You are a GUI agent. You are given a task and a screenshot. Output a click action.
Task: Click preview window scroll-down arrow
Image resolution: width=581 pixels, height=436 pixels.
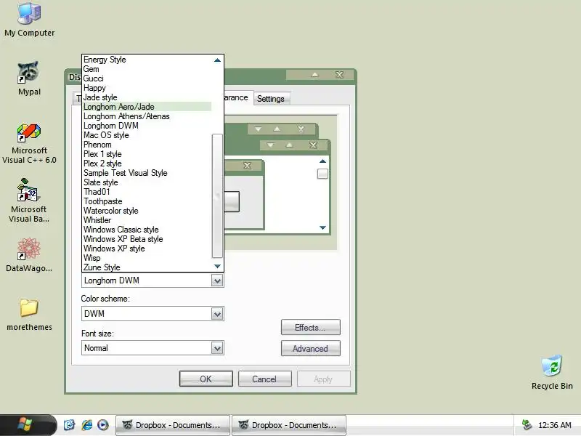(322, 227)
